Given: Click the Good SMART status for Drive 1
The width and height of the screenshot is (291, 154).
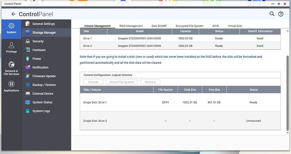Looking at the screenshot, I should pos(260,38).
